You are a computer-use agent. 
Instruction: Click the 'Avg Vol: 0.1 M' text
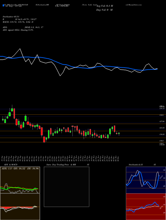(105, 6)
